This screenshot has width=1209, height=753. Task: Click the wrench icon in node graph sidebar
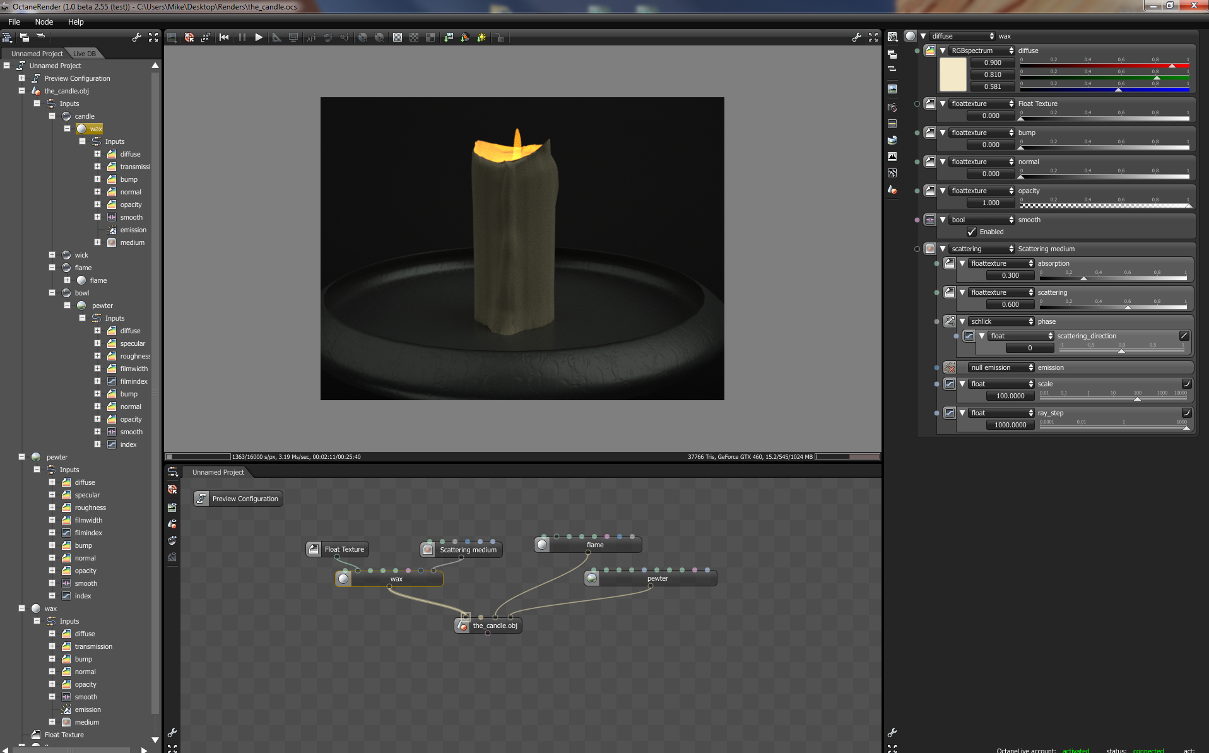click(x=172, y=733)
